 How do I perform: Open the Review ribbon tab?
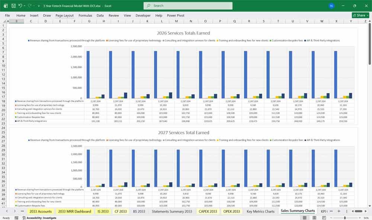113,15
